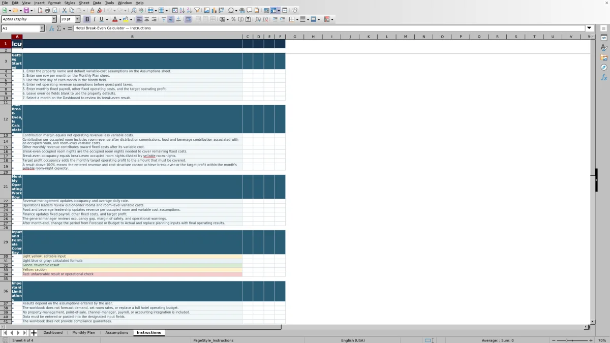The image size is (610, 343).
Task: Click zoom in plus button
Action: pyautogui.click(x=591, y=340)
